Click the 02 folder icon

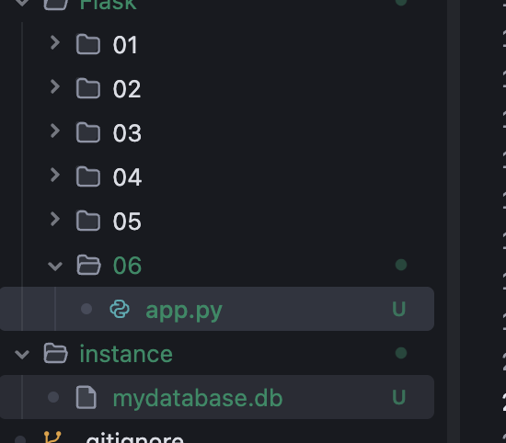pos(88,88)
